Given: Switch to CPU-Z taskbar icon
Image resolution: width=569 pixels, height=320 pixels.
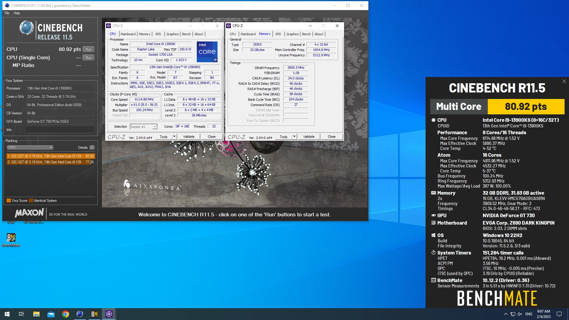Looking at the screenshot, I should pos(109,314).
